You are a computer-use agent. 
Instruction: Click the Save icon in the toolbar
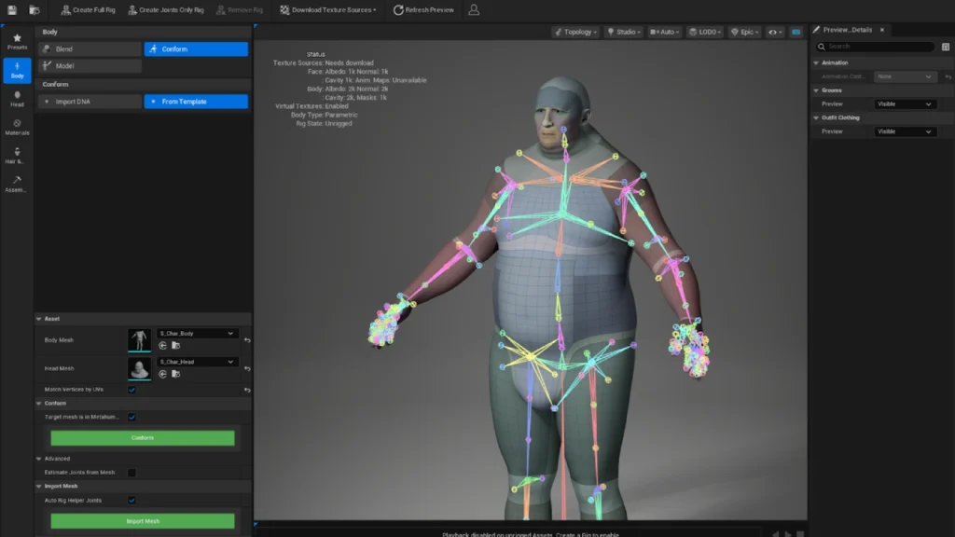pyautogui.click(x=12, y=9)
